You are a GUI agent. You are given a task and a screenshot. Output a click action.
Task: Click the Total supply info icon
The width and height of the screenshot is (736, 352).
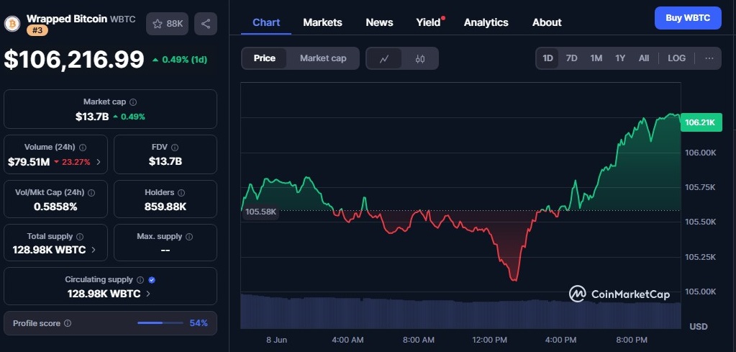point(80,237)
